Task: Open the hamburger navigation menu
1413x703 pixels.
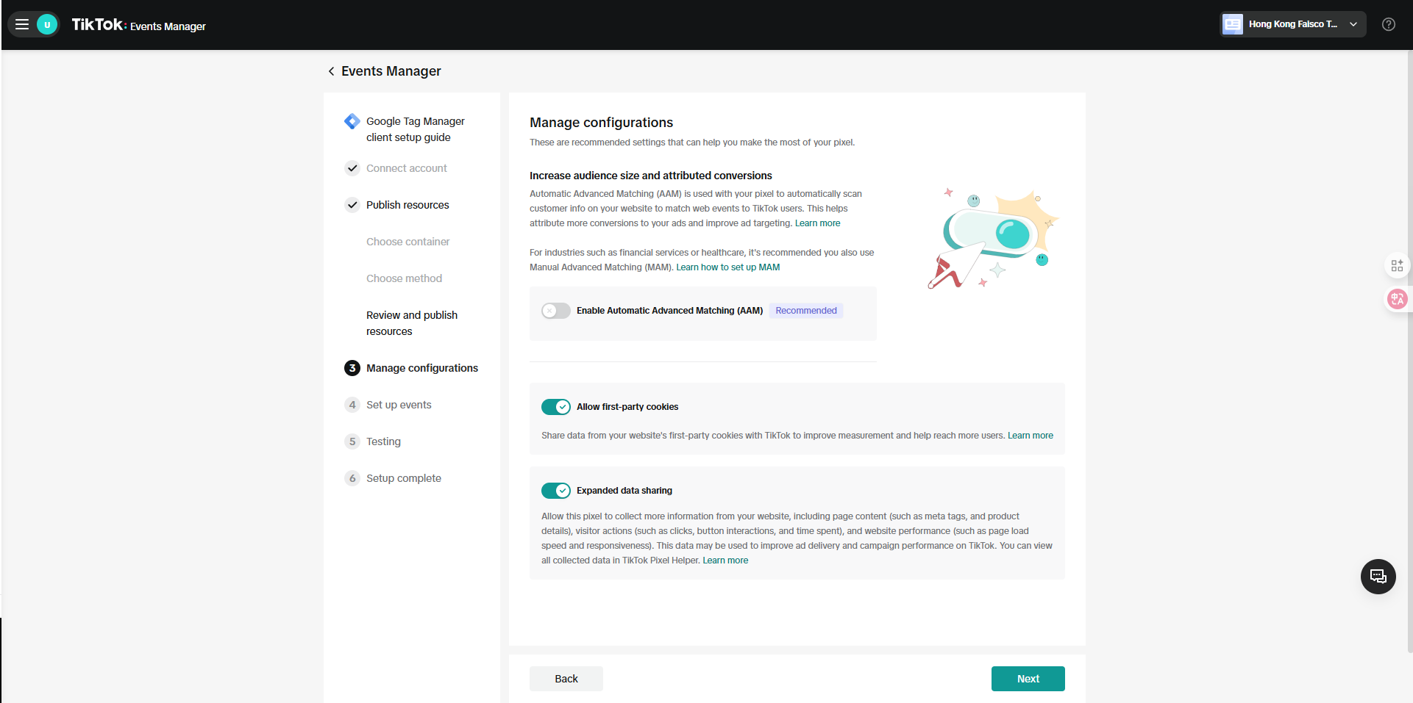Action: [x=22, y=24]
